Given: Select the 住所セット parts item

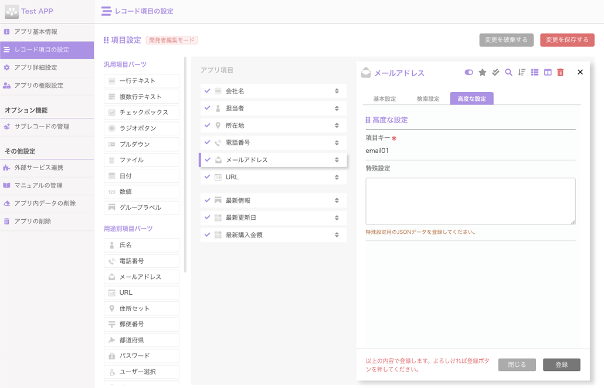Looking at the screenshot, I should click(x=141, y=308).
